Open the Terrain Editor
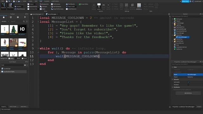The width and height of the screenshot is (203, 114). pyautogui.click(x=83, y=4)
